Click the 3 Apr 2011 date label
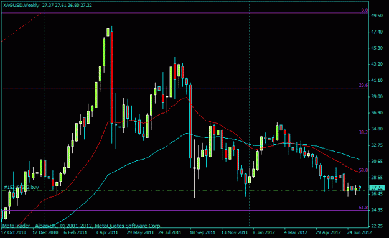This screenshot has height=238, width=389. point(106,232)
